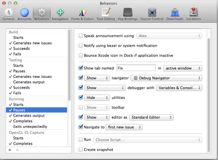Select Build Generates new issues
The height and width of the screenshot is (160, 218).
37,43
